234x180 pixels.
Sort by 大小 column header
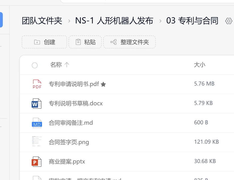[x=200, y=65]
